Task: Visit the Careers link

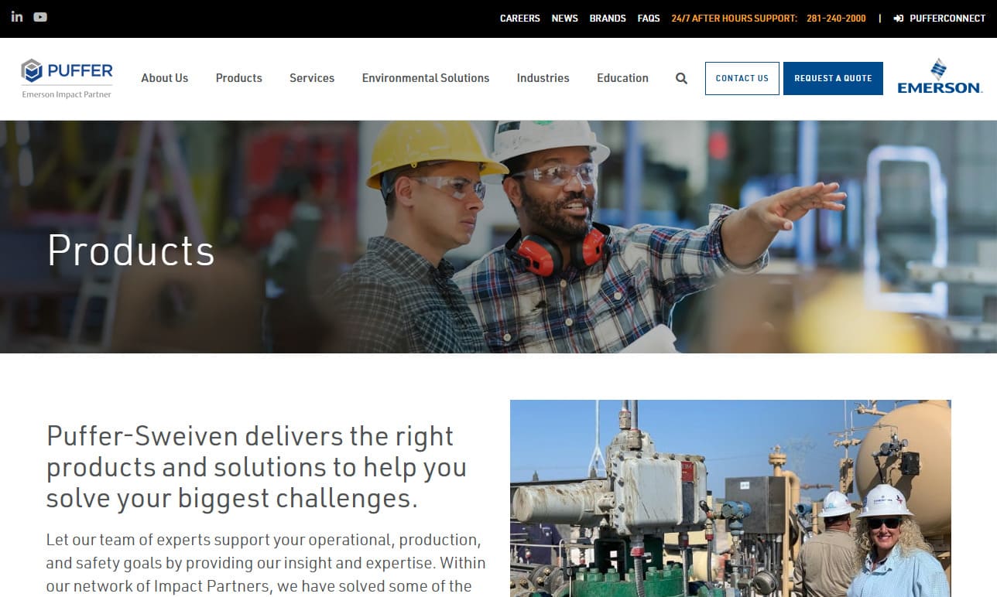Action: (520, 19)
